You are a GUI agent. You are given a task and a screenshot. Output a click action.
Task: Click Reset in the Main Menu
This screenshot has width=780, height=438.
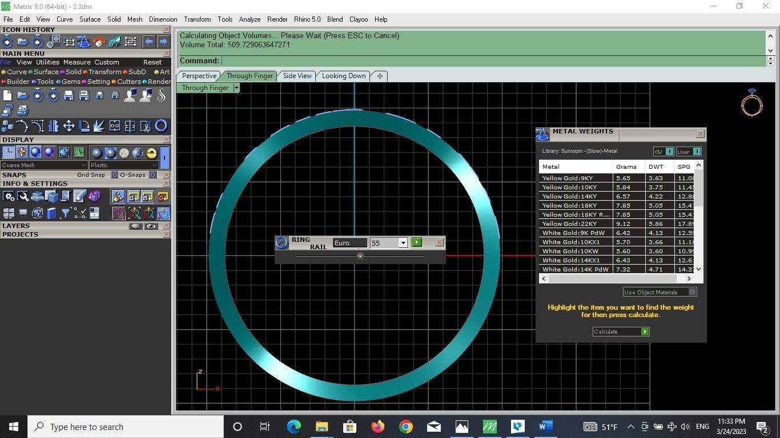pos(152,62)
